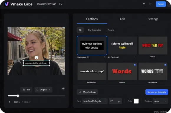Screen dimensions: 171x113
Task: Click the Export button
Action: [x=161, y=4]
